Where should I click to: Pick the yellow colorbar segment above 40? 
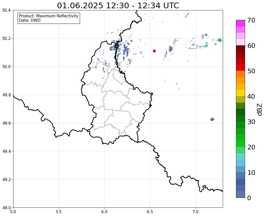pos(240,93)
